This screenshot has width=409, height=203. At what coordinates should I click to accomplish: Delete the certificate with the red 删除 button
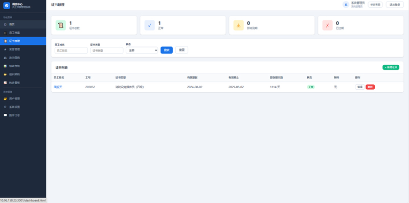point(370,87)
